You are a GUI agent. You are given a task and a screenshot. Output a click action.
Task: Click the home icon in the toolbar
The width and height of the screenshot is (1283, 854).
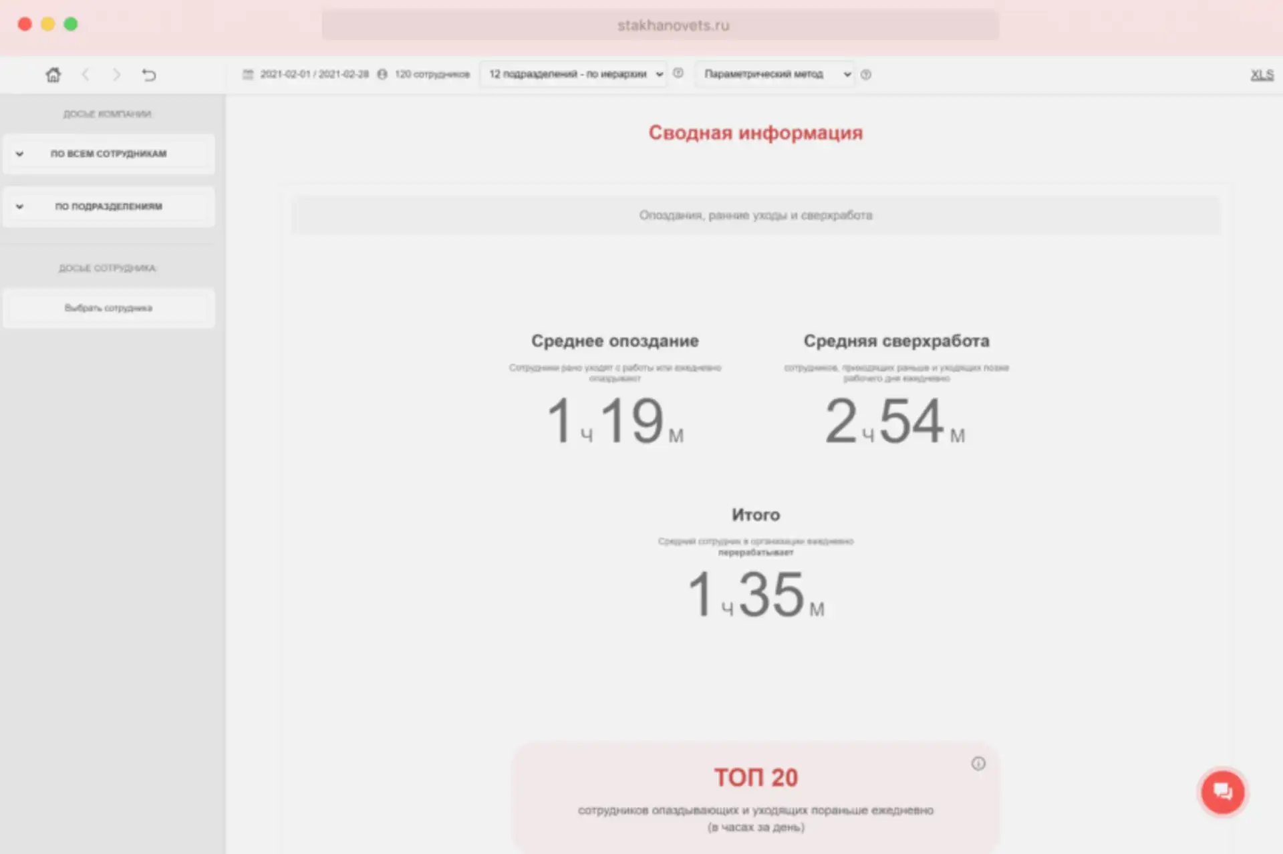(53, 74)
